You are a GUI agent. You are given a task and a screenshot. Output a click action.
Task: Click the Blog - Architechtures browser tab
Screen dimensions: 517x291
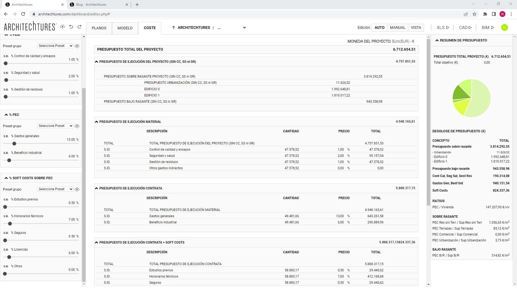[90, 4]
